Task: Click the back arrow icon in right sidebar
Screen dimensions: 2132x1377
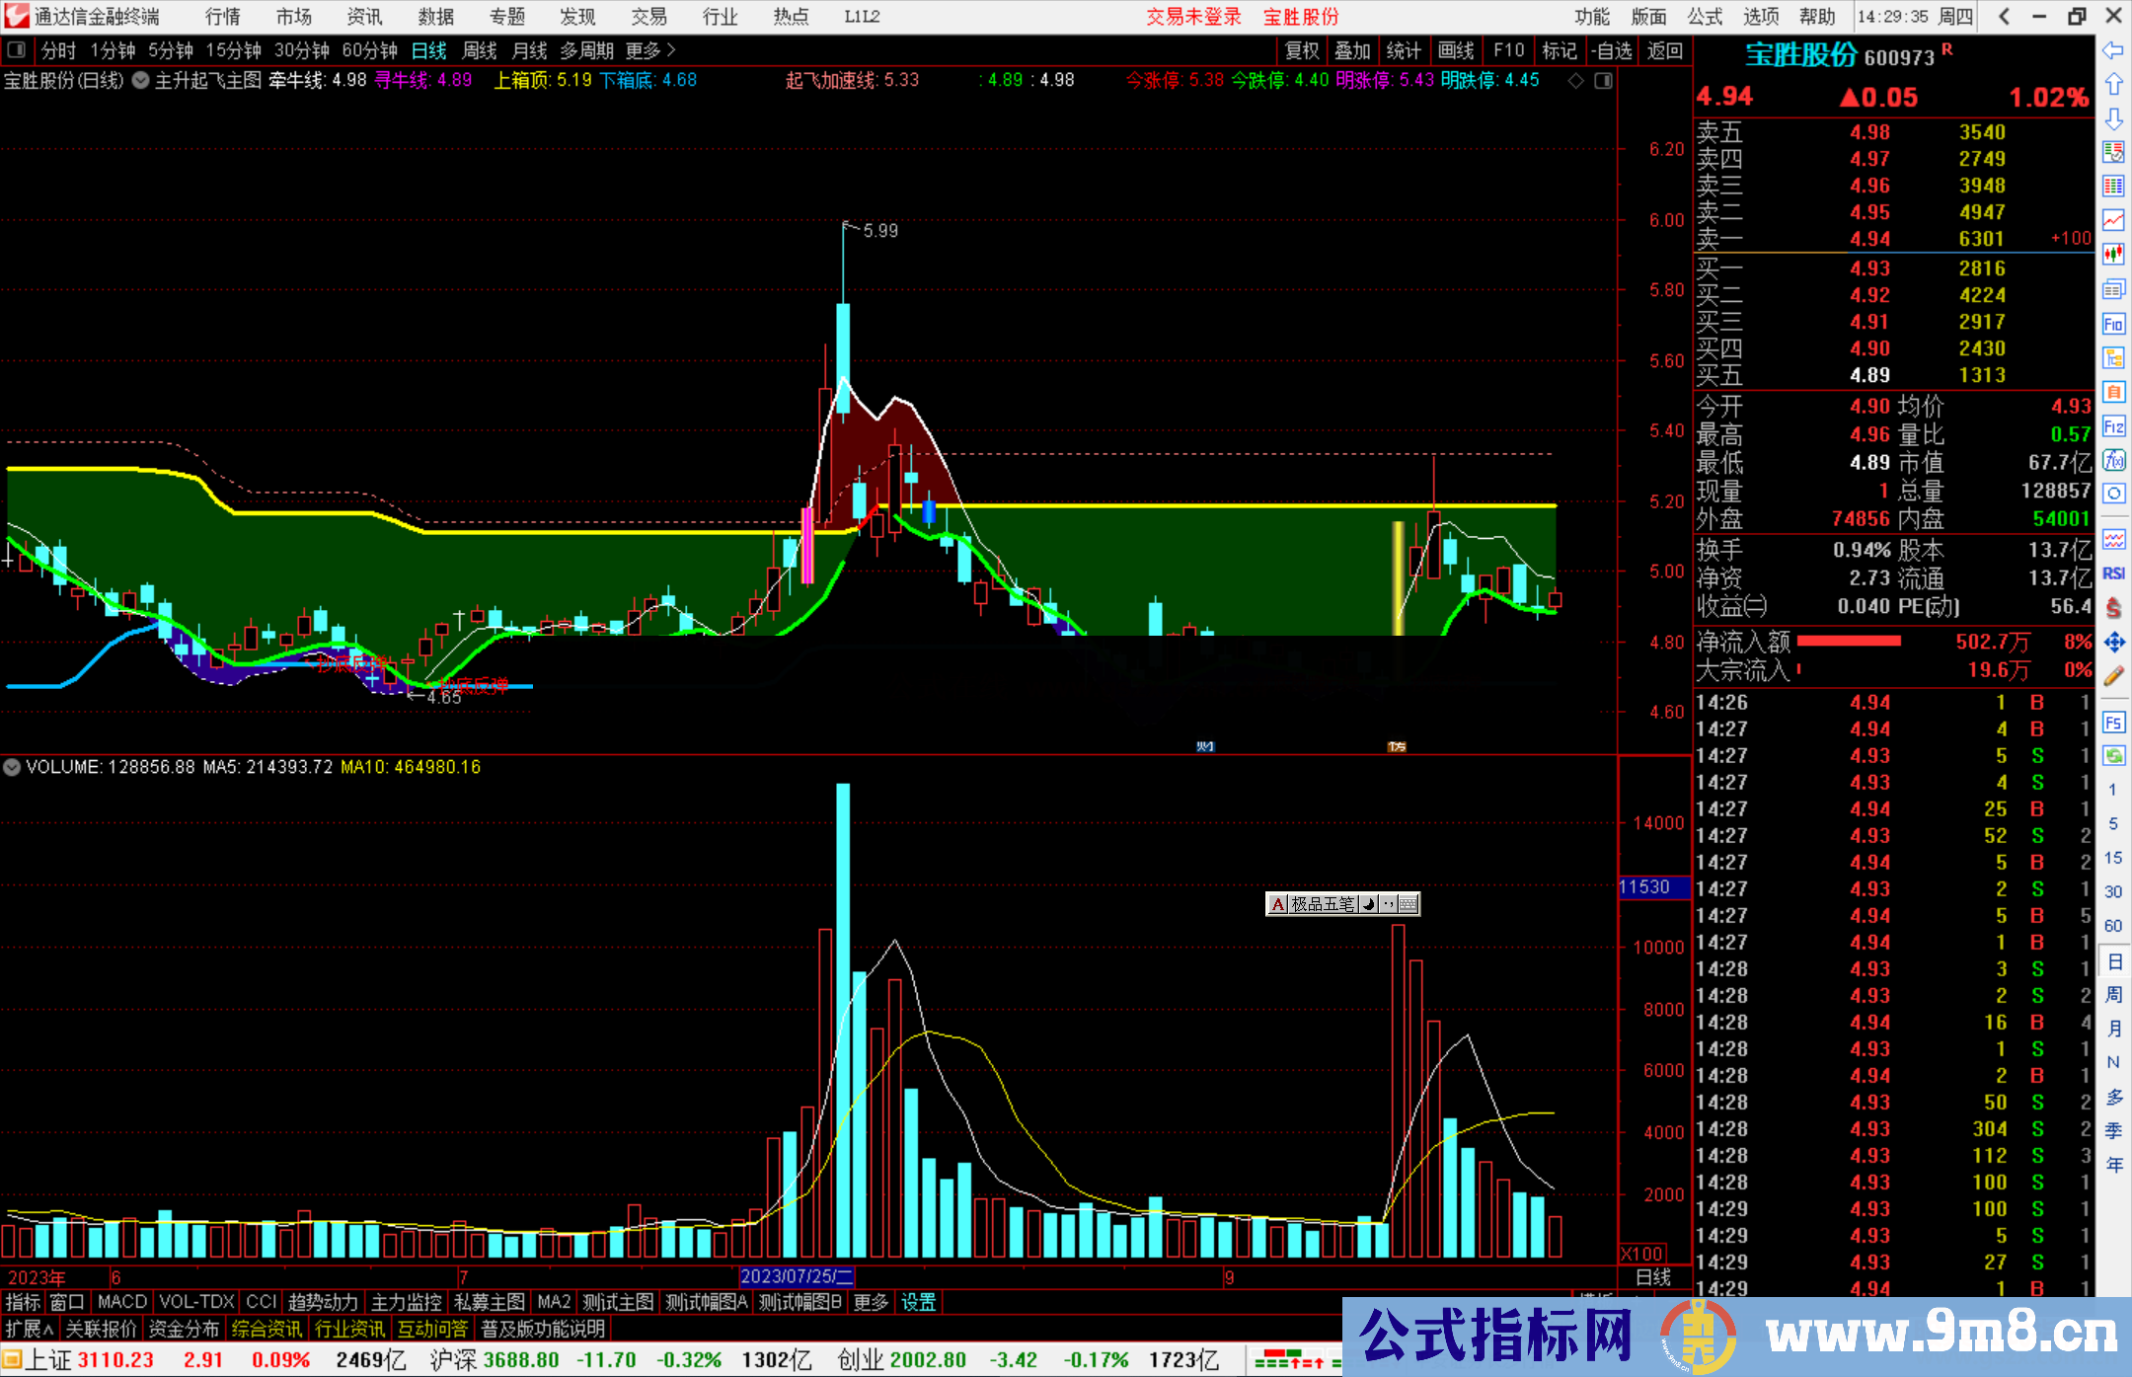Action: [x=2113, y=50]
